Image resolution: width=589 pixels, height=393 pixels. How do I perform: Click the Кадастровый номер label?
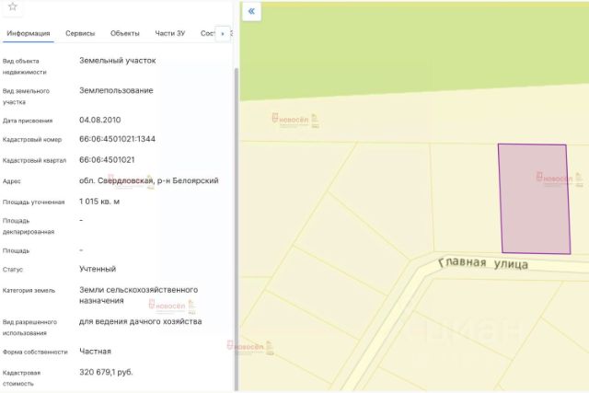coord(32,140)
